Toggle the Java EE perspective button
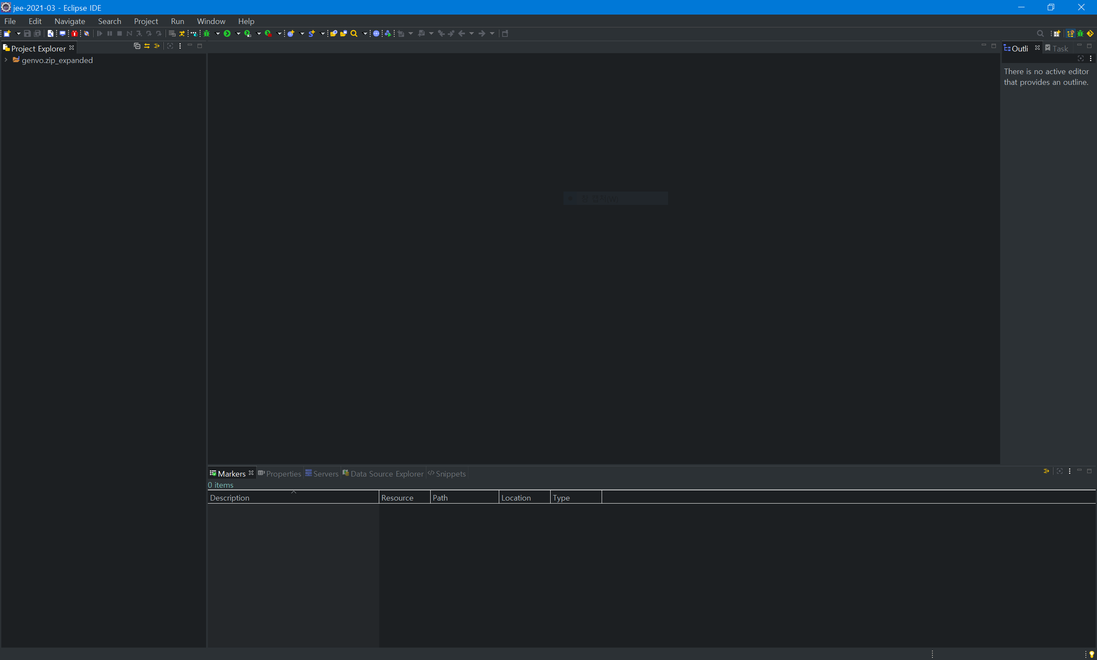The image size is (1097, 660). pyautogui.click(x=1071, y=33)
